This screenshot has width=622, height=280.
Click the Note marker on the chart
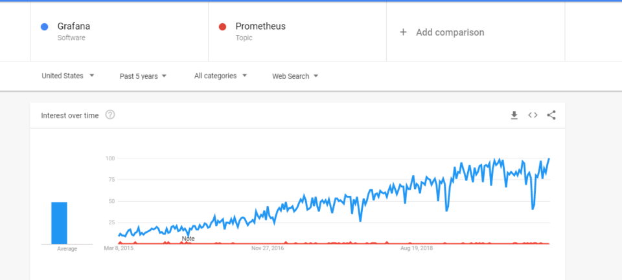188,239
